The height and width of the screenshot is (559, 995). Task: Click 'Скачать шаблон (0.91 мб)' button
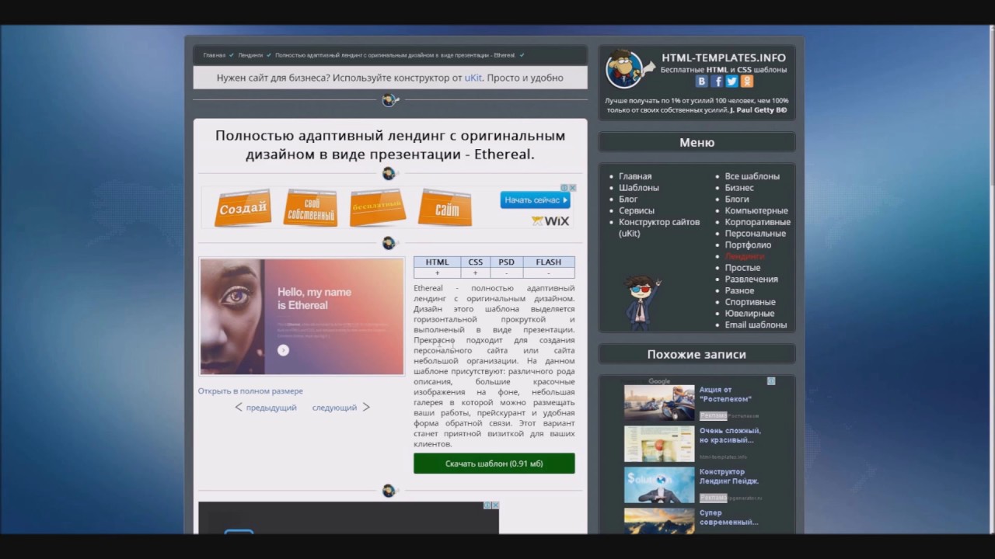tap(494, 464)
